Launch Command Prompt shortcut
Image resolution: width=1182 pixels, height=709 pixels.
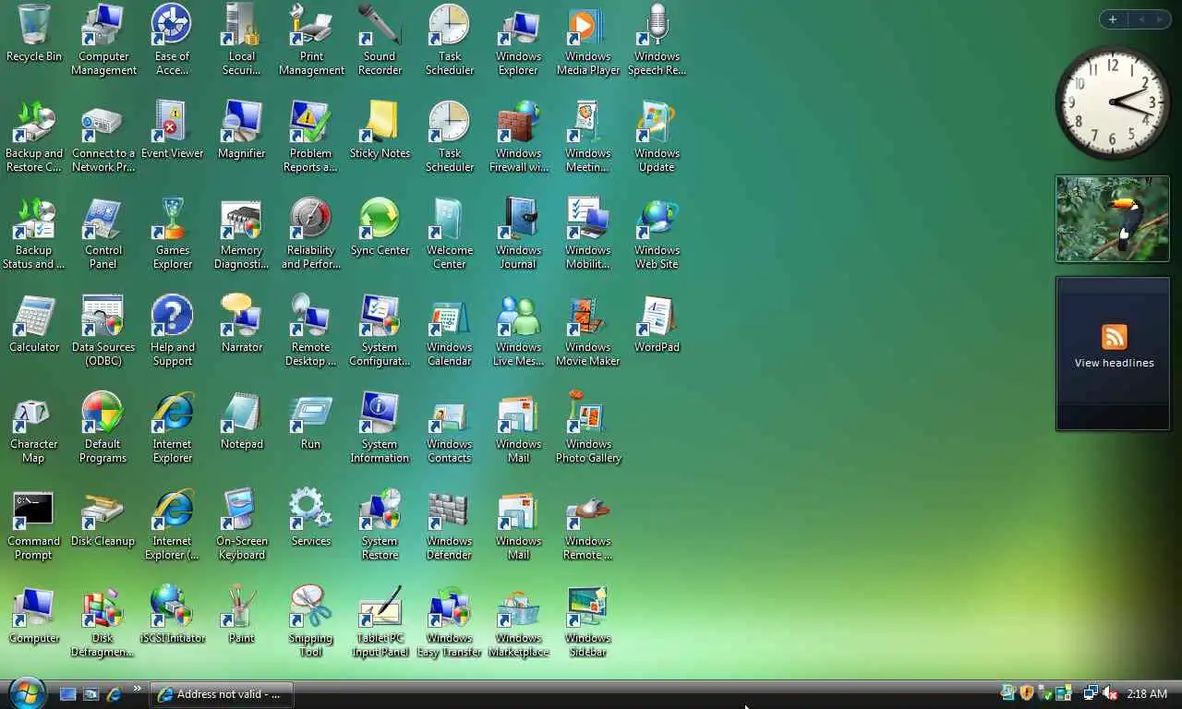pos(34,524)
